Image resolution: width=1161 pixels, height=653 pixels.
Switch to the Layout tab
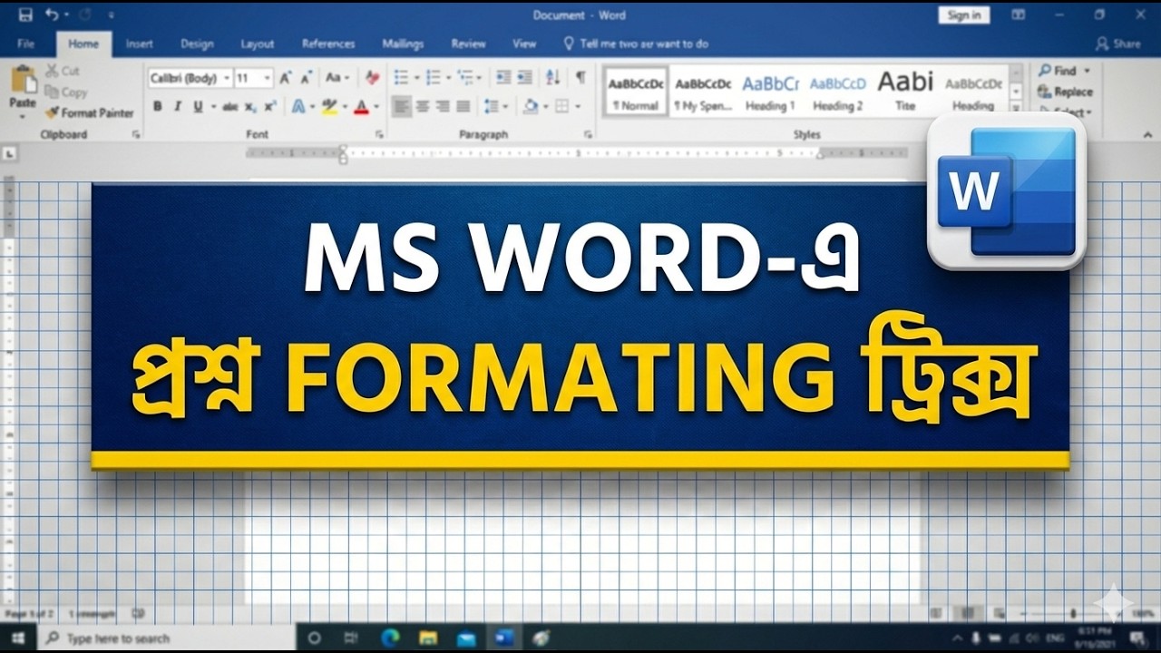coord(257,44)
